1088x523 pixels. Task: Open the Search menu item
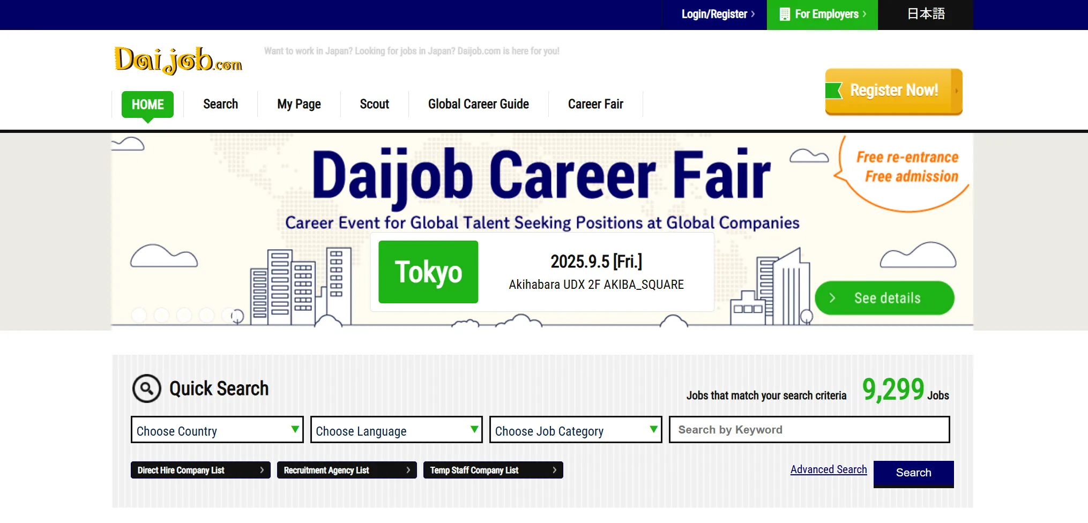(220, 104)
